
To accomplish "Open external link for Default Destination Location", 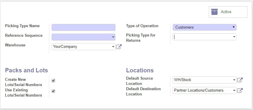I will tap(240, 90).
